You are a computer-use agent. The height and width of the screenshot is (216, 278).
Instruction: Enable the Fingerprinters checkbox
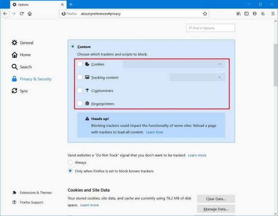(x=80, y=104)
